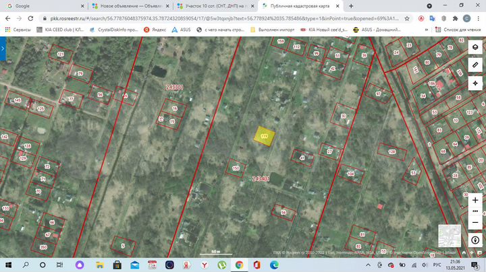Click the highlighted yellow parcel 119
This screenshot has height=272, width=486.
point(263,135)
